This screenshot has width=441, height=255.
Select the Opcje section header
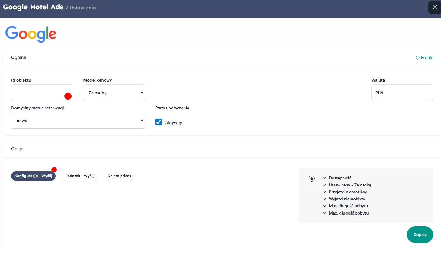point(17,149)
